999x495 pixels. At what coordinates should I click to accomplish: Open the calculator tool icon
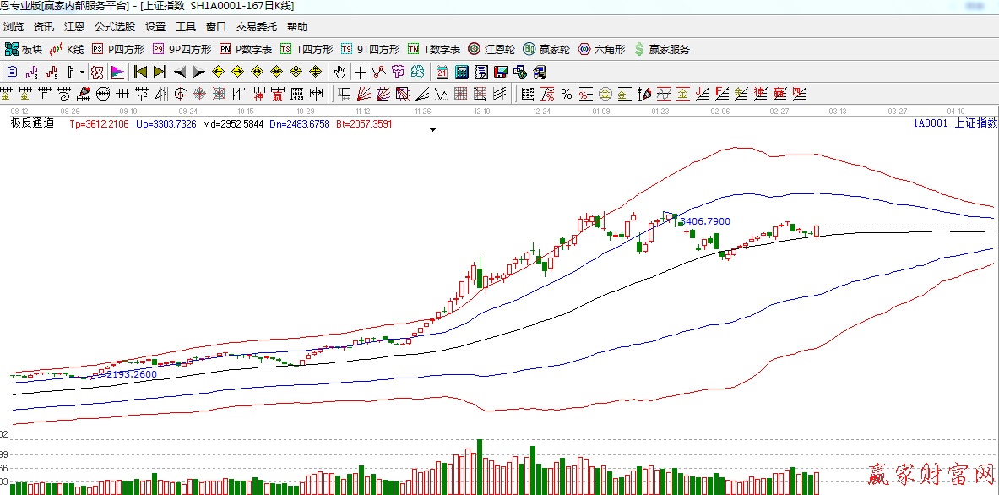[462, 72]
